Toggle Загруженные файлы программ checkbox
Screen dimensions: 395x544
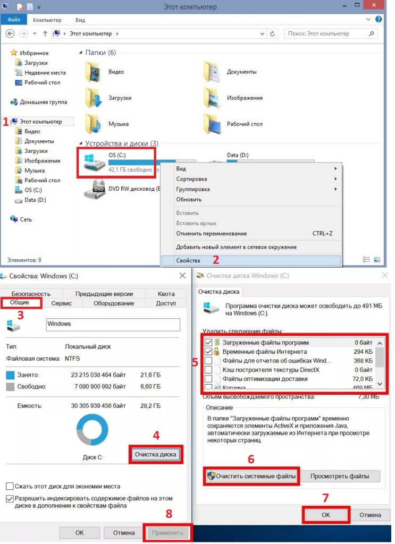click(x=208, y=343)
